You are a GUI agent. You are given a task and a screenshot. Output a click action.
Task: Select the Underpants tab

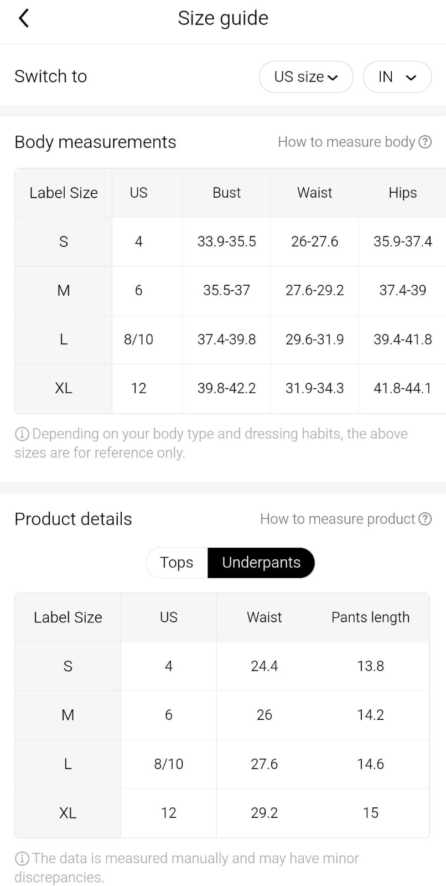[x=261, y=563]
